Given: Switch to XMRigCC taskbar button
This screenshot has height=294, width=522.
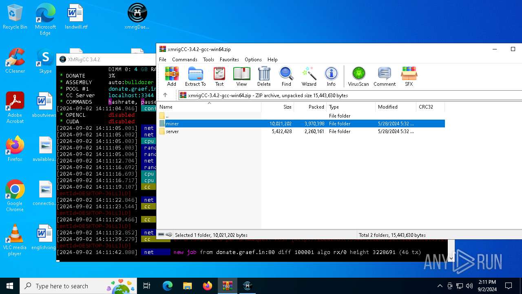Looking at the screenshot, I should tap(247, 286).
